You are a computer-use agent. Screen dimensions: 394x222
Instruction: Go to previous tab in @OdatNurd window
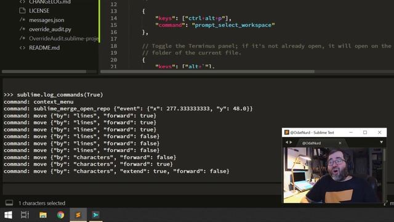tap(287, 142)
